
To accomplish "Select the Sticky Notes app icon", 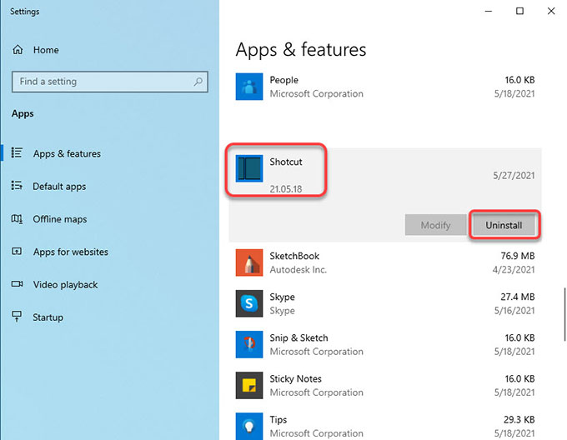I will [249, 386].
